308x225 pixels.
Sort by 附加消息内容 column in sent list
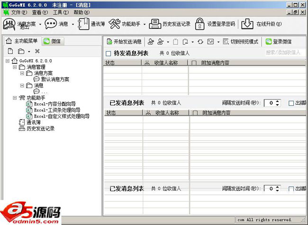247,113
